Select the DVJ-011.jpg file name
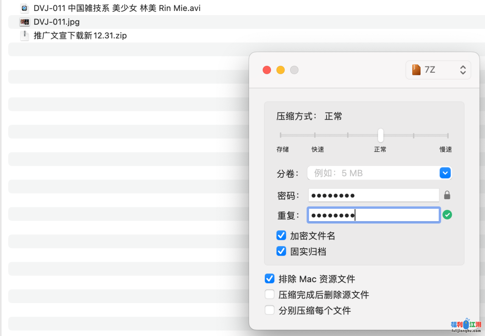Screen dimensions: 485x336 56,22
